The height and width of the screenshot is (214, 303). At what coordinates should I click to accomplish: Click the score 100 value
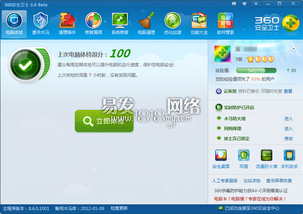click(120, 53)
